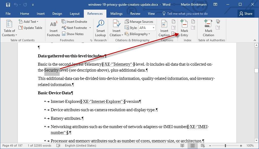Switch to Web Layout view in status bar
This screenshot has height=149, width=259.
pos(203,146)
